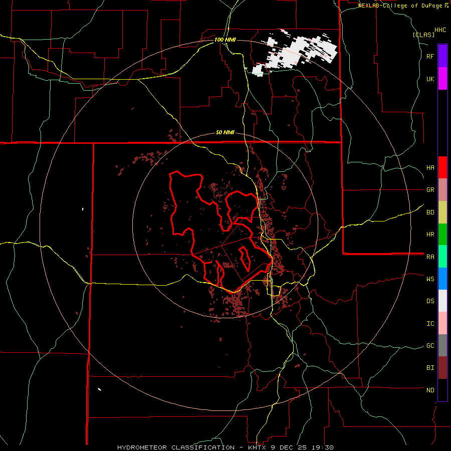The width and height of the screenshot is (451, 451).
Task: Click the light pink IC color swatch
Action: (x=442, y=323)
